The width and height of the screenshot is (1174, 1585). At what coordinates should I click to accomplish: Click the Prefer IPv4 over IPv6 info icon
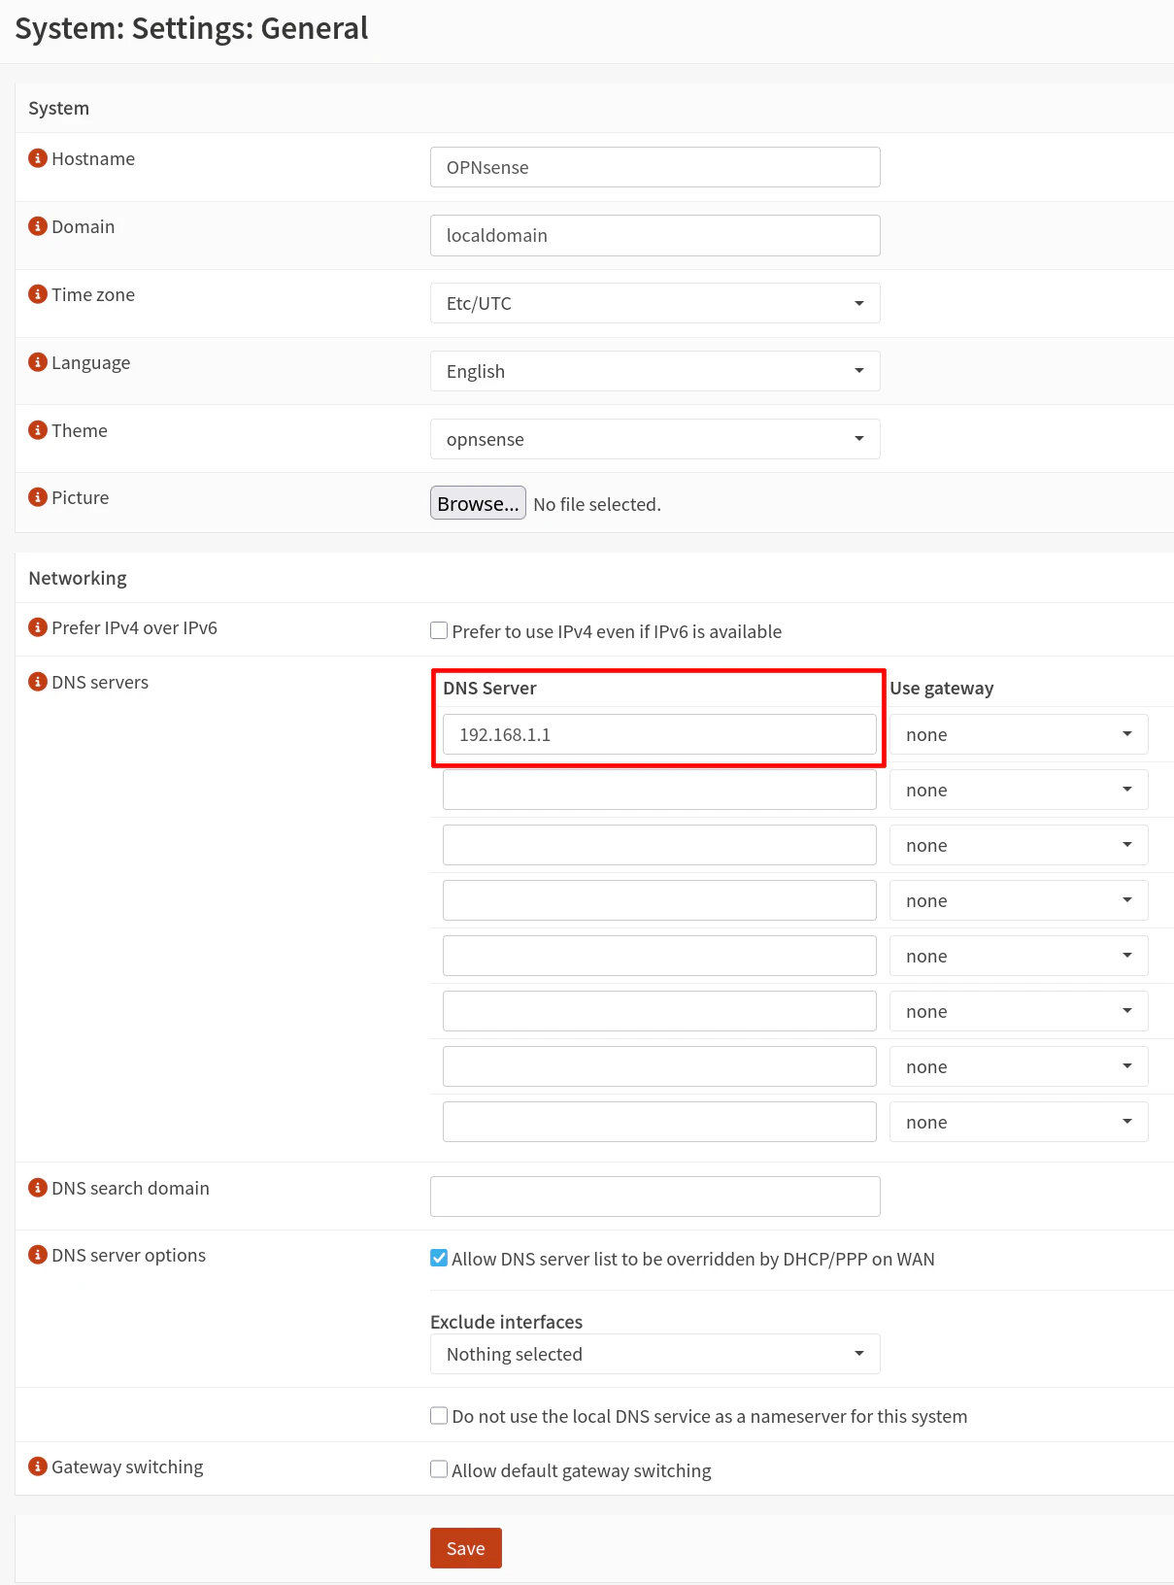[x=38, y=627]
